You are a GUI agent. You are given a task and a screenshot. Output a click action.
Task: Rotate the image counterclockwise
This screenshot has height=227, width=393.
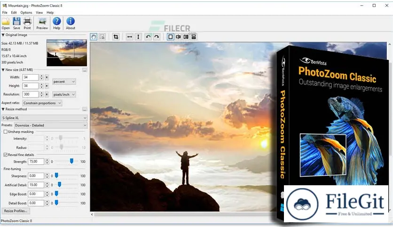[148, 37]
